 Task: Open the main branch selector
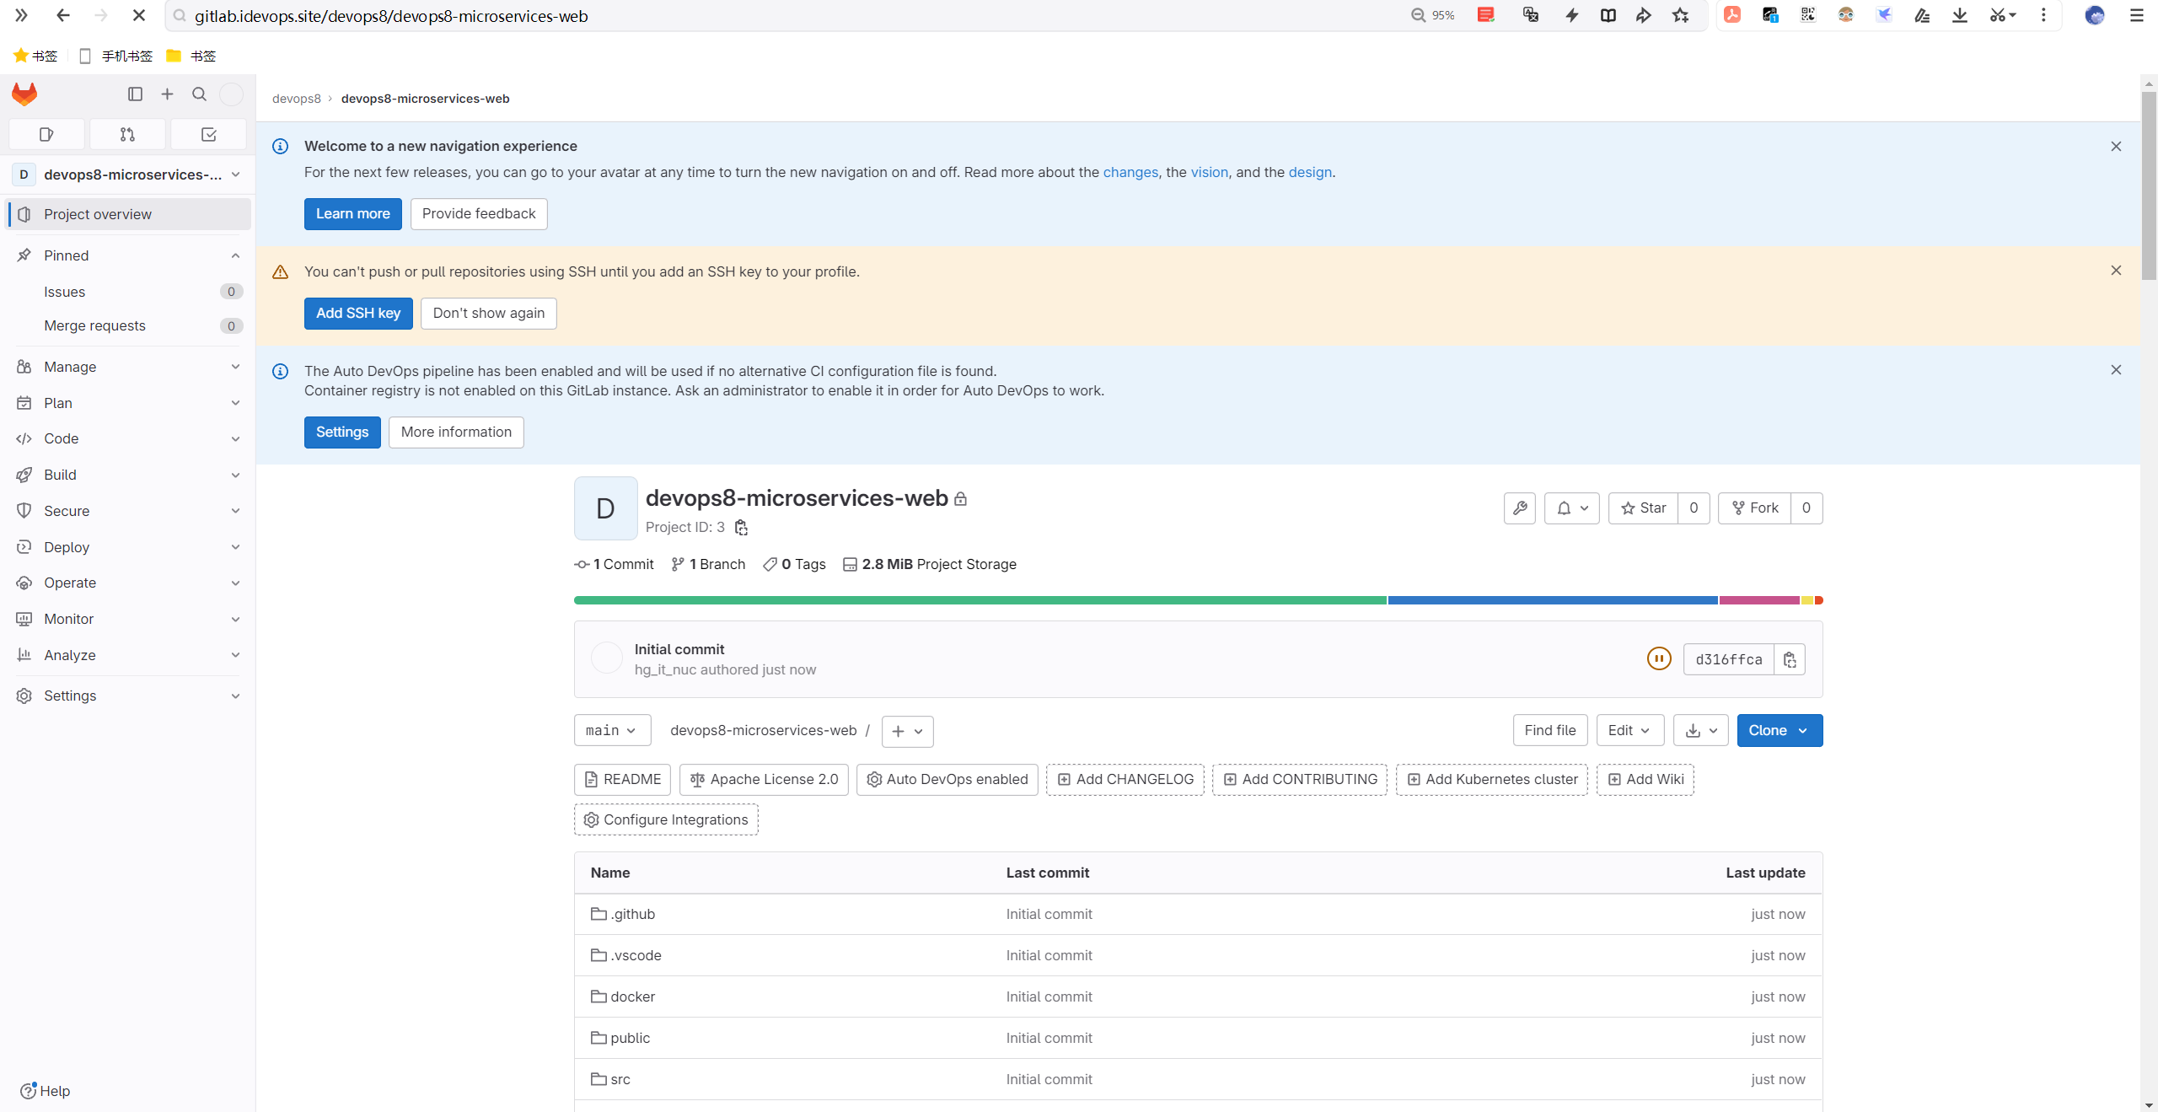[x=612, y=731]
